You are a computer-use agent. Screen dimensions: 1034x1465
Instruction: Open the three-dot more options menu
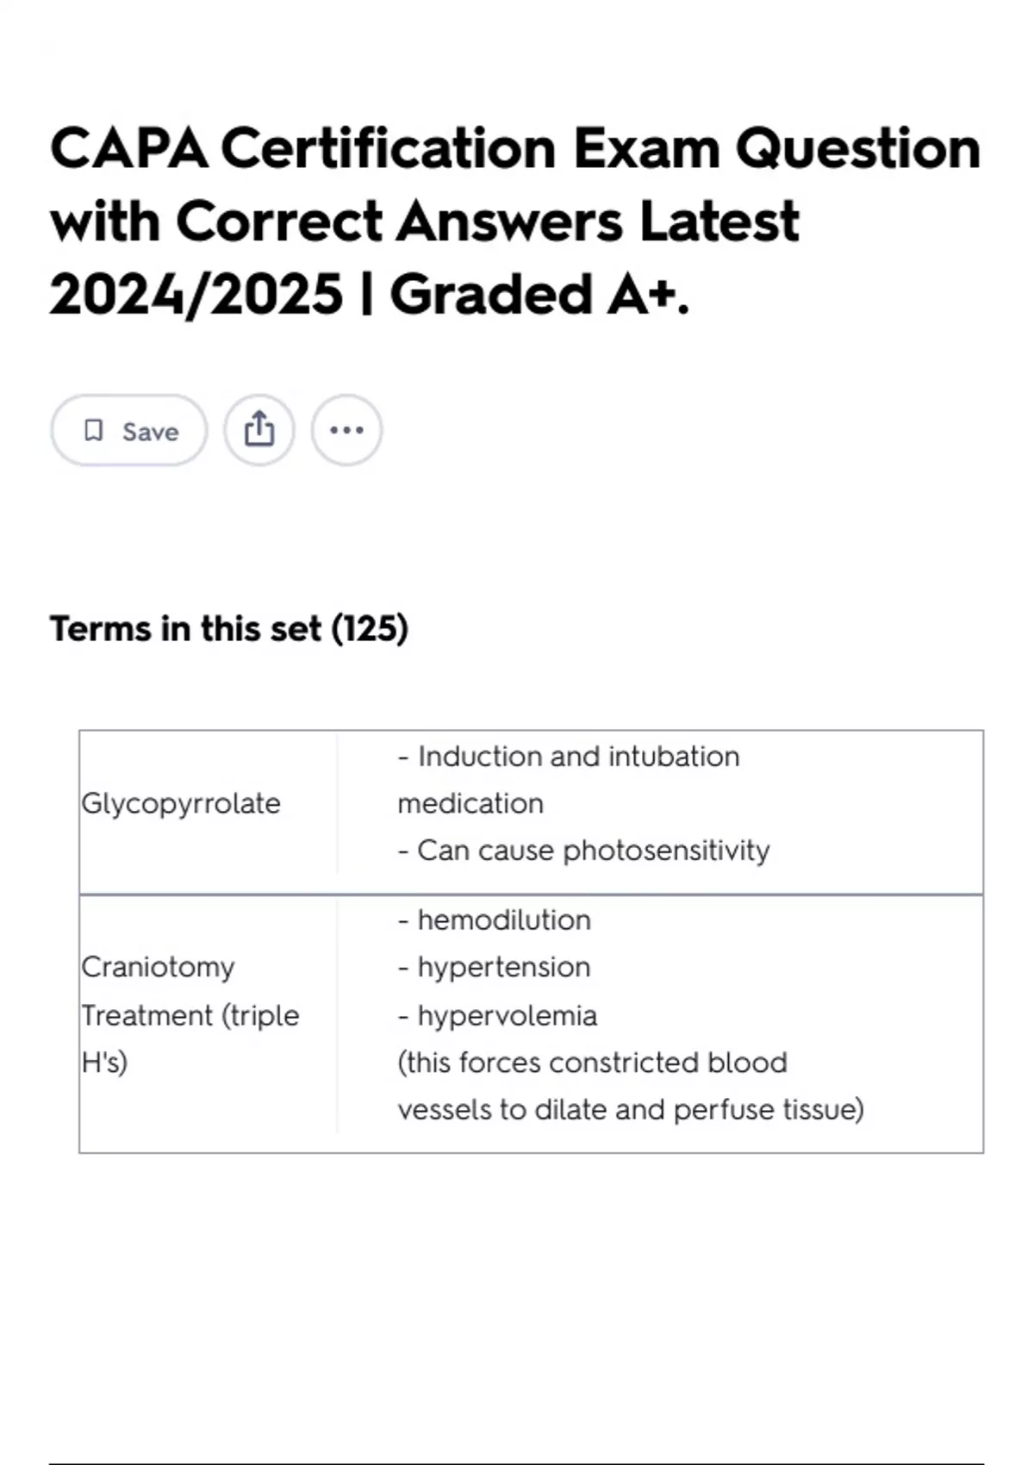point(346,429)
